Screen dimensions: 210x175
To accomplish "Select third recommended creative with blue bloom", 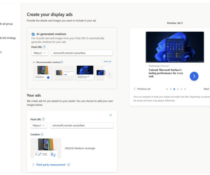I will click(x=85, y=73).
